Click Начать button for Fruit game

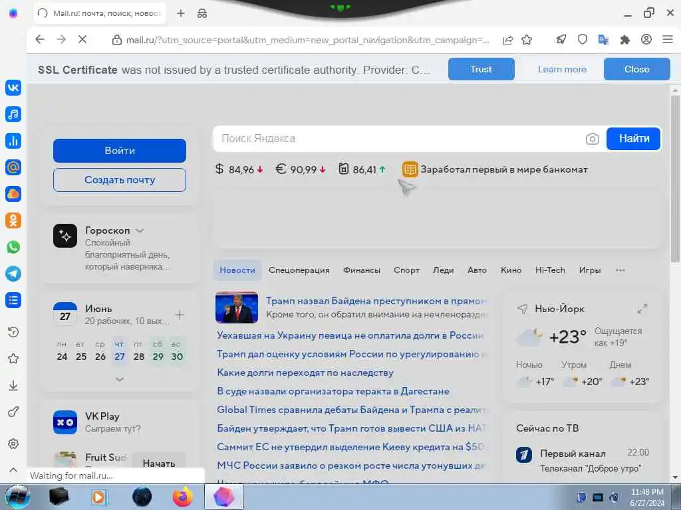[158, 463]
